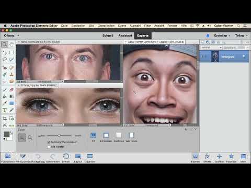This screenshot has height=188, width=251.
Task: Open the Grafiken panel
Action: 219,158
